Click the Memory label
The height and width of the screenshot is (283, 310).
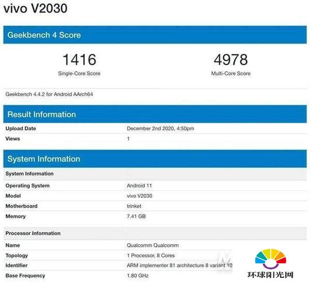[x=16, y=216]
